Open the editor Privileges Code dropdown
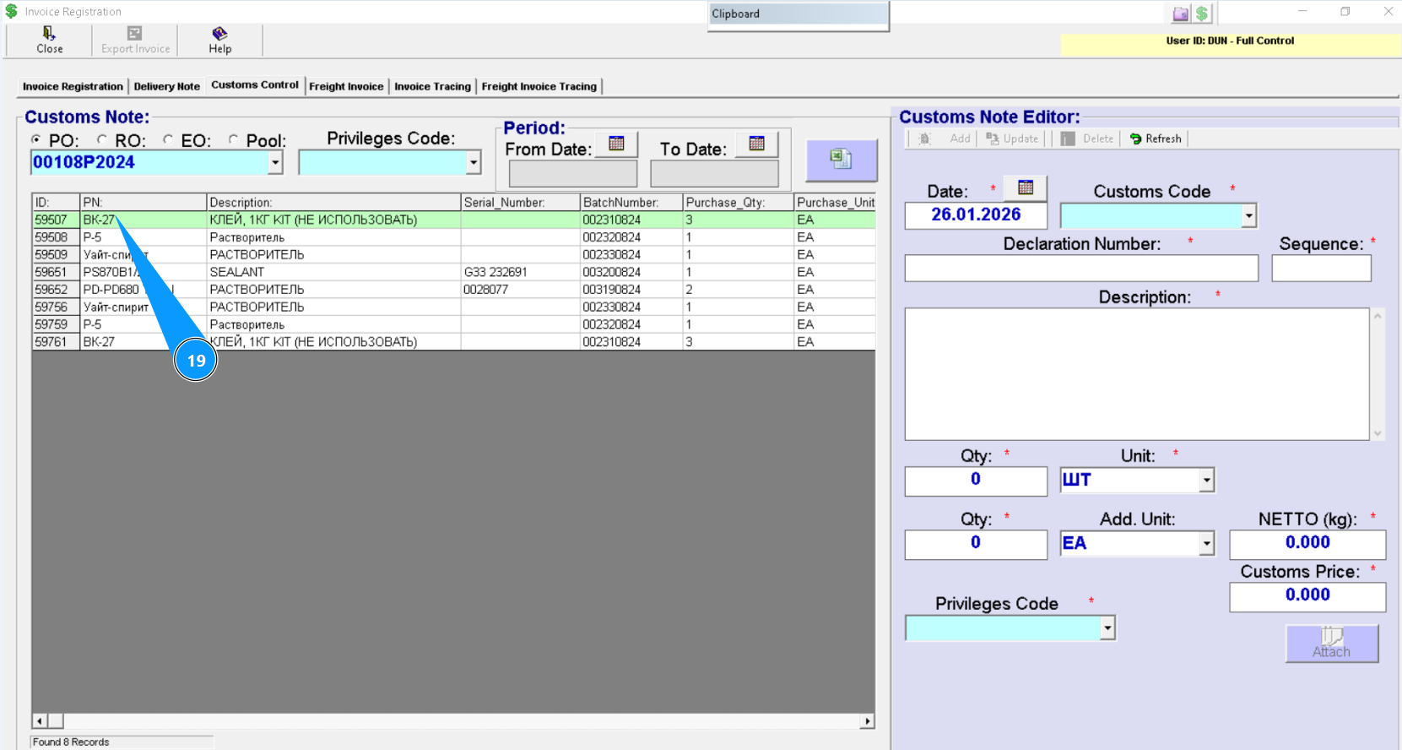The height and width of the screenshot is (750, 1402). pos(1107,628)
